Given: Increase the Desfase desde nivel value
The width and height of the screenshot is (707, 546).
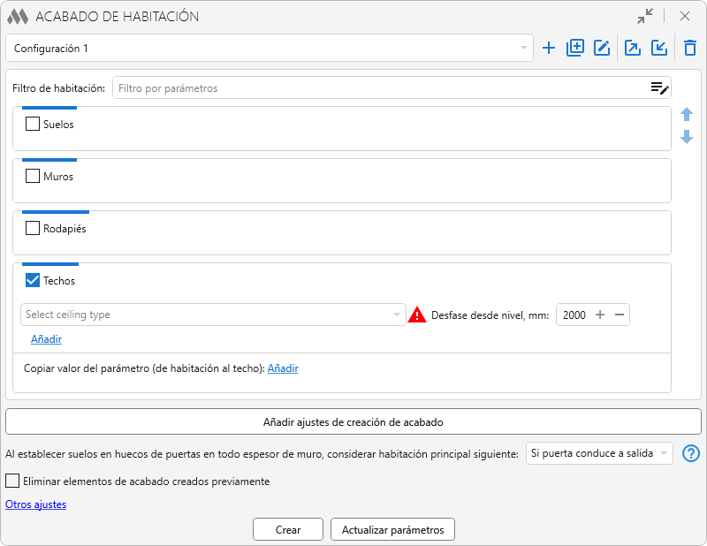Looking at the screenshot, I should 600,315.
